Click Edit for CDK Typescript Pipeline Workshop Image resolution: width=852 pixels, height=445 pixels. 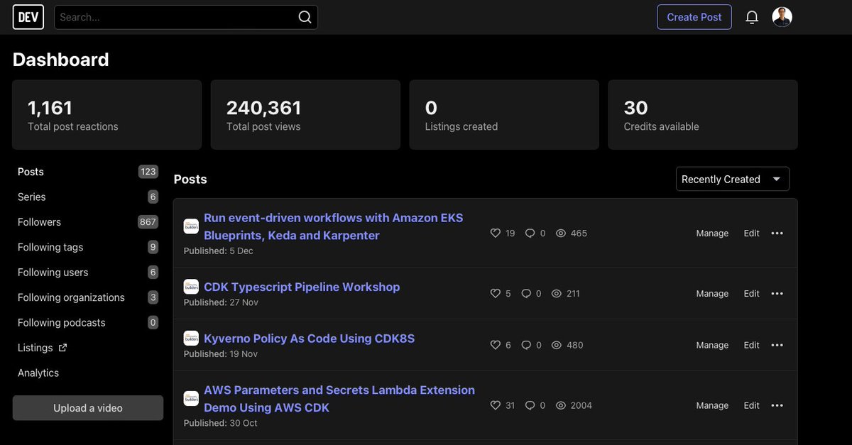coord(752,293)
